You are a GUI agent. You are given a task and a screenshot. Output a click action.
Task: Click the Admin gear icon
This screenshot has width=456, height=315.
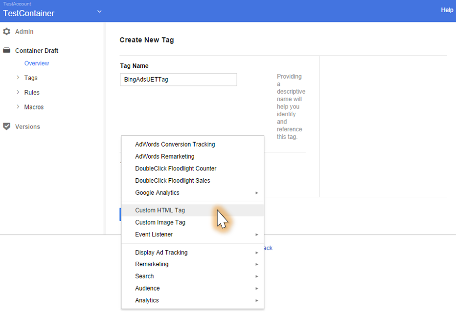point(7,31)
